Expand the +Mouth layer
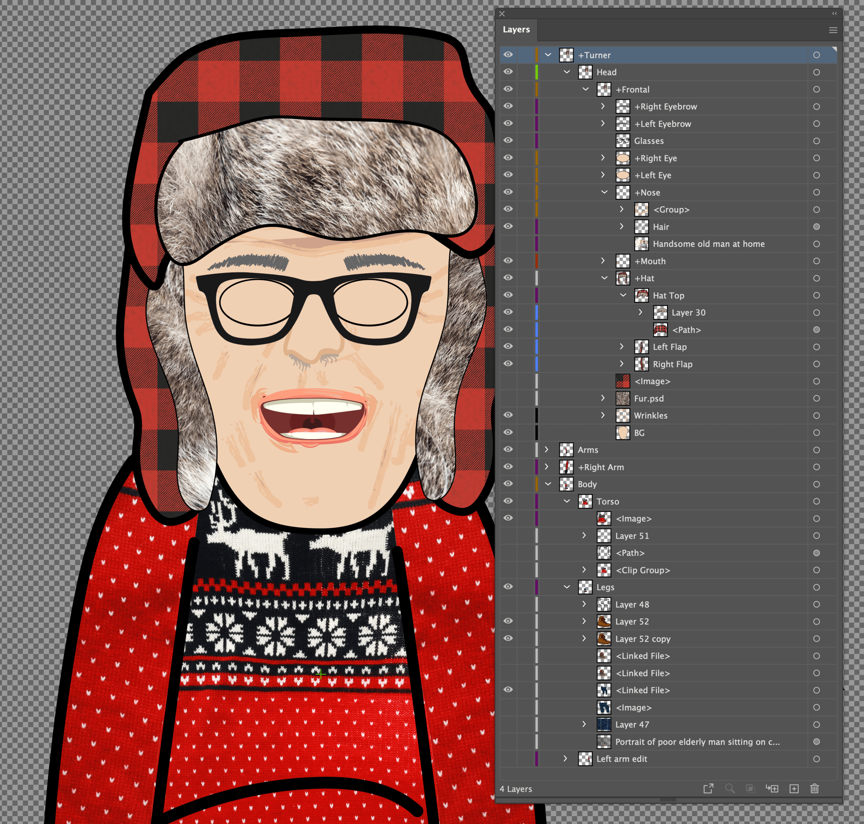This screenshot has width=864, height=824. [x=603, y=261]
